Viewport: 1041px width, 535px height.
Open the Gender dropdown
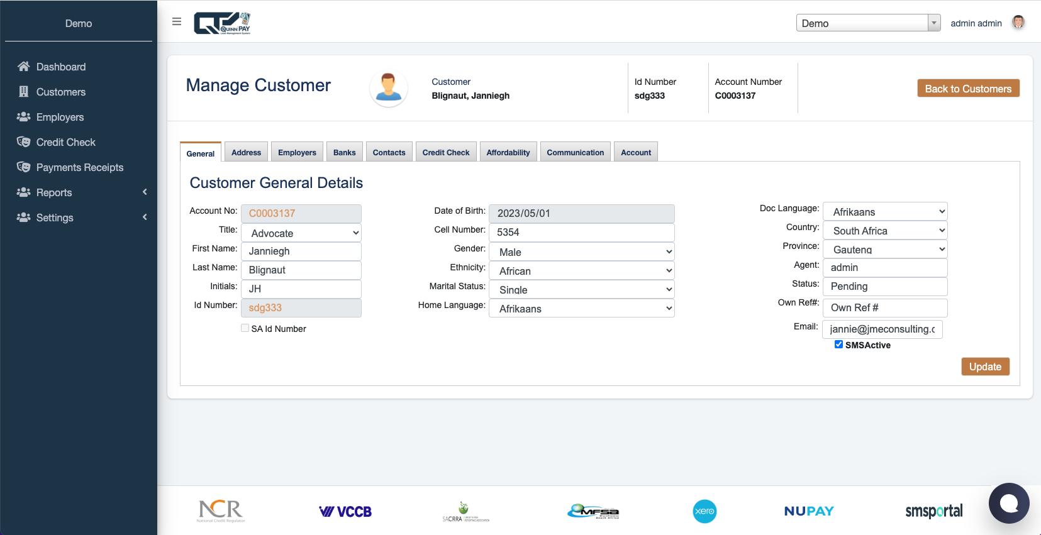tap(582, 251)
